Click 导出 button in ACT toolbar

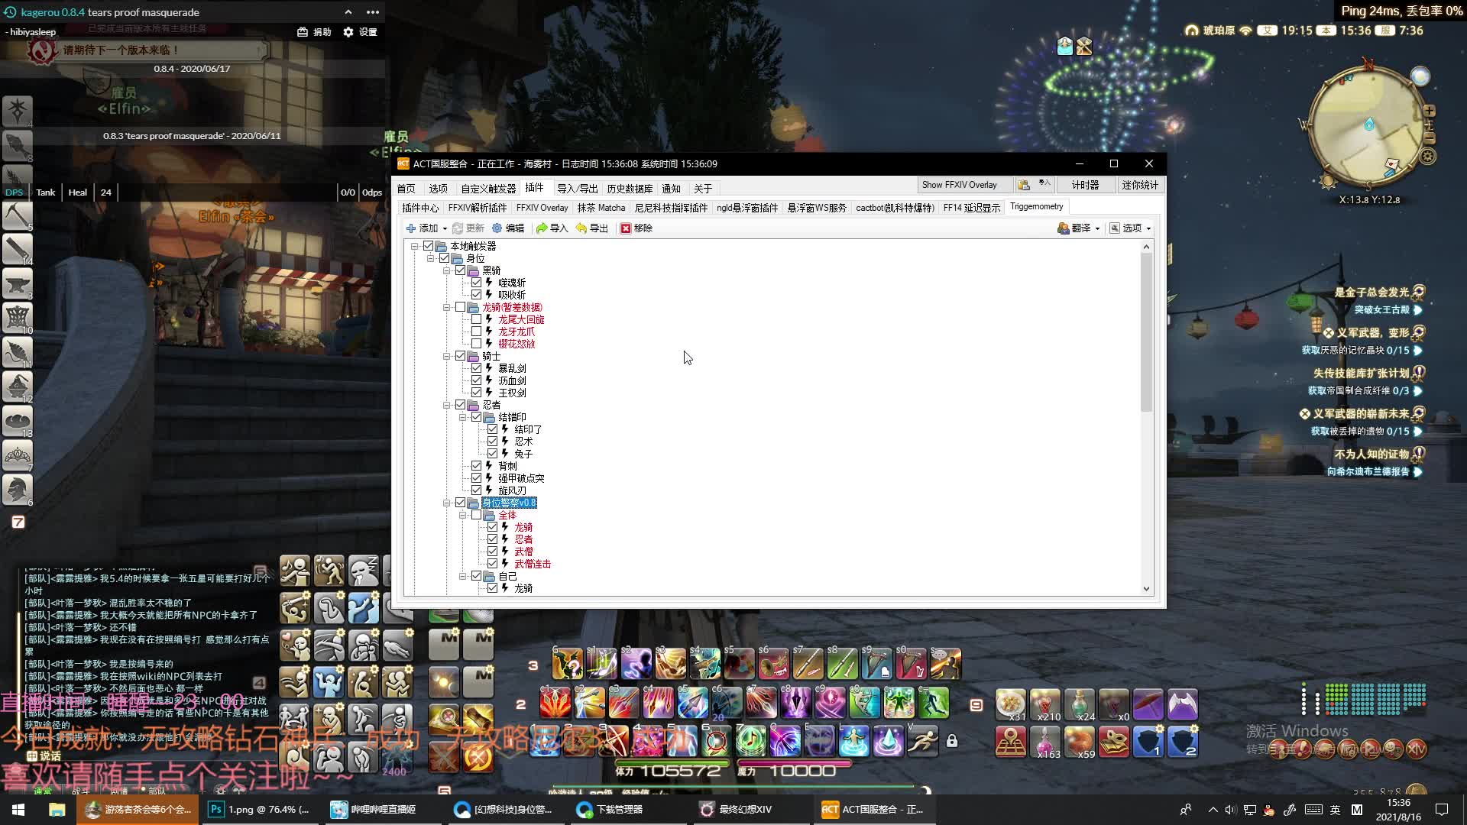coord(594,228)
